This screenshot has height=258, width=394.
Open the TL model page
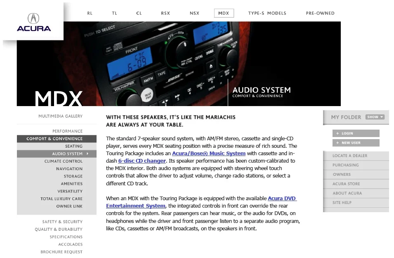pyautogui.click(x=114, y=13)
